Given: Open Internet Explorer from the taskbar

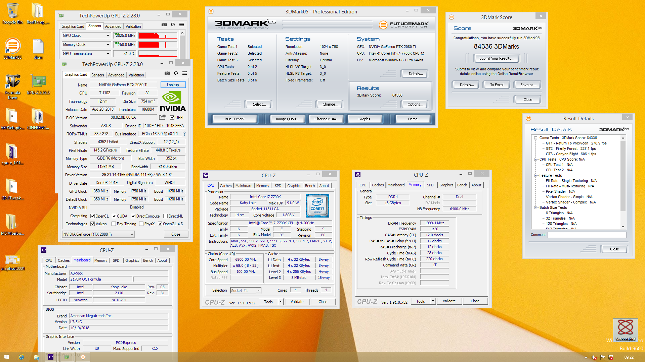Looking at the screenshot, I should [x=21, y=357].
